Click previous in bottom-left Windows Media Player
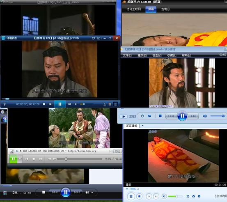 [x=55, y=192]
